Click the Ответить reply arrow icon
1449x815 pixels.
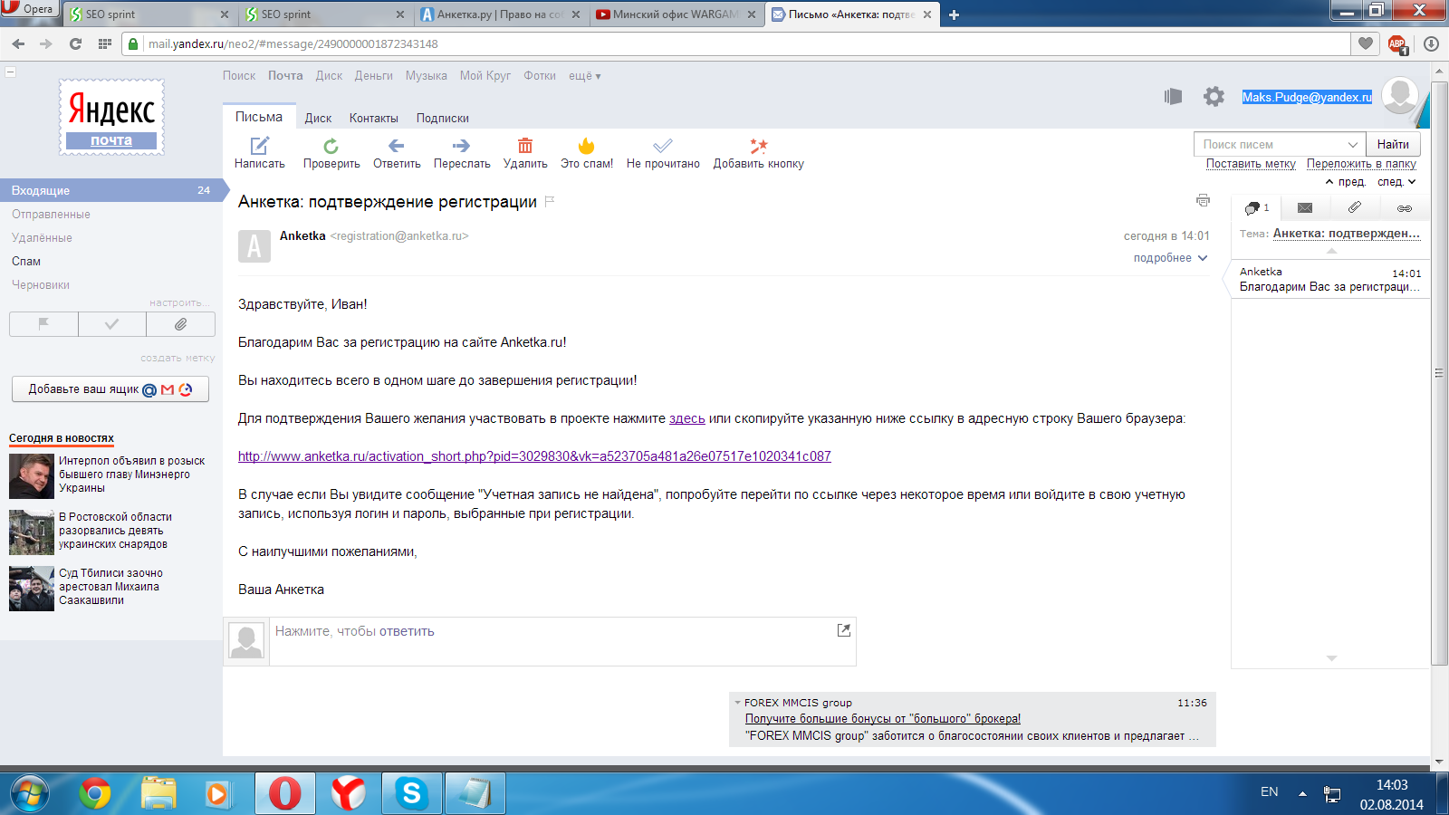396,146
